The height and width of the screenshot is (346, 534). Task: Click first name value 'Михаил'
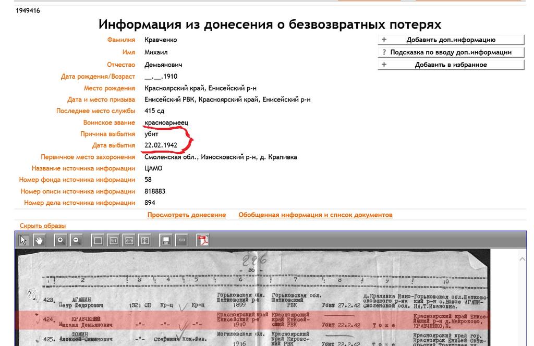pyautogui.click(x=156, y=52)
